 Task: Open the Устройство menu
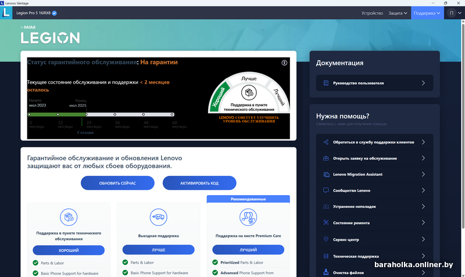tap(372, 13)
